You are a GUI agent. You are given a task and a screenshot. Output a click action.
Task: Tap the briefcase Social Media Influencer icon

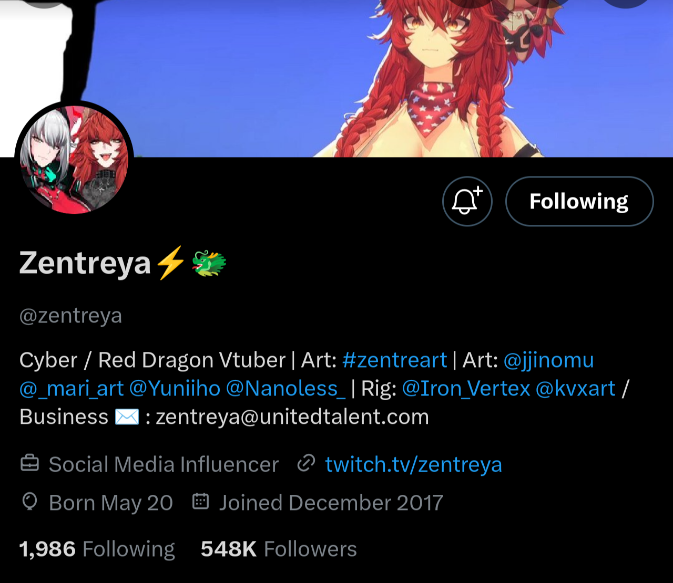(29, 464)
